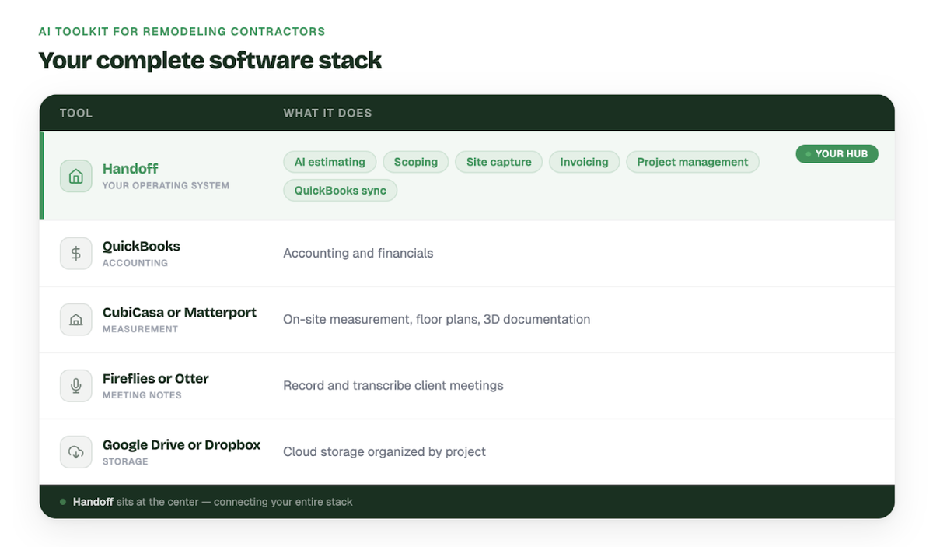This screenshot has width=933, height=547.
Task: Open the QuickBooks tool name
Action: coord(142,246)
